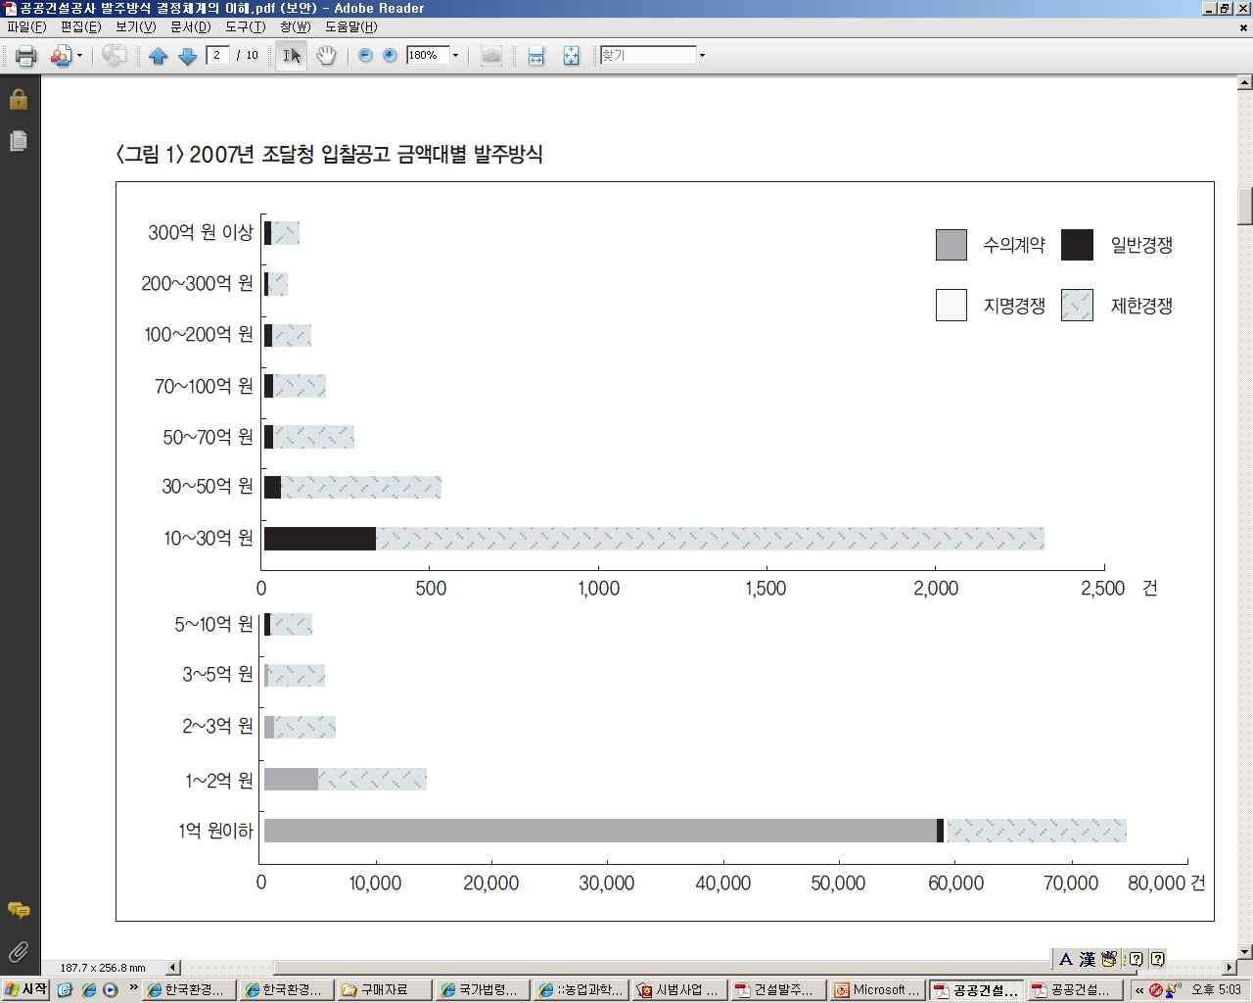Click the scroll right arrow on horizontal scrollbar
The height and width of the screenshot is (1003, 1253).
(1230, 968)
